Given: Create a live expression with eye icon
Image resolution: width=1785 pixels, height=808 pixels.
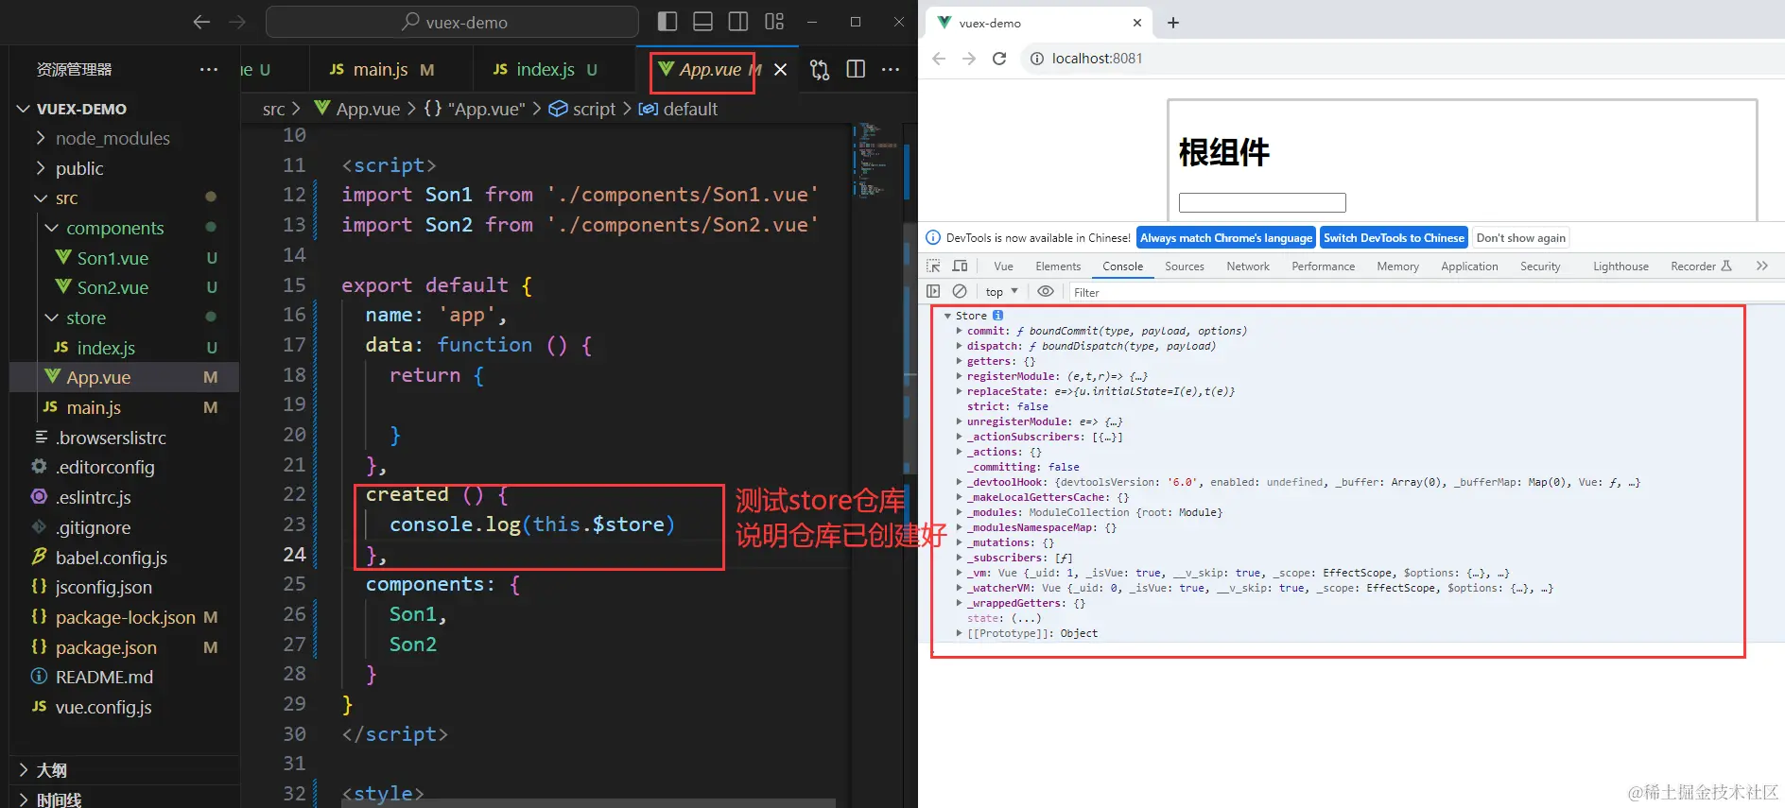Looking at the screenshot, I should [x=1046, y=292].
